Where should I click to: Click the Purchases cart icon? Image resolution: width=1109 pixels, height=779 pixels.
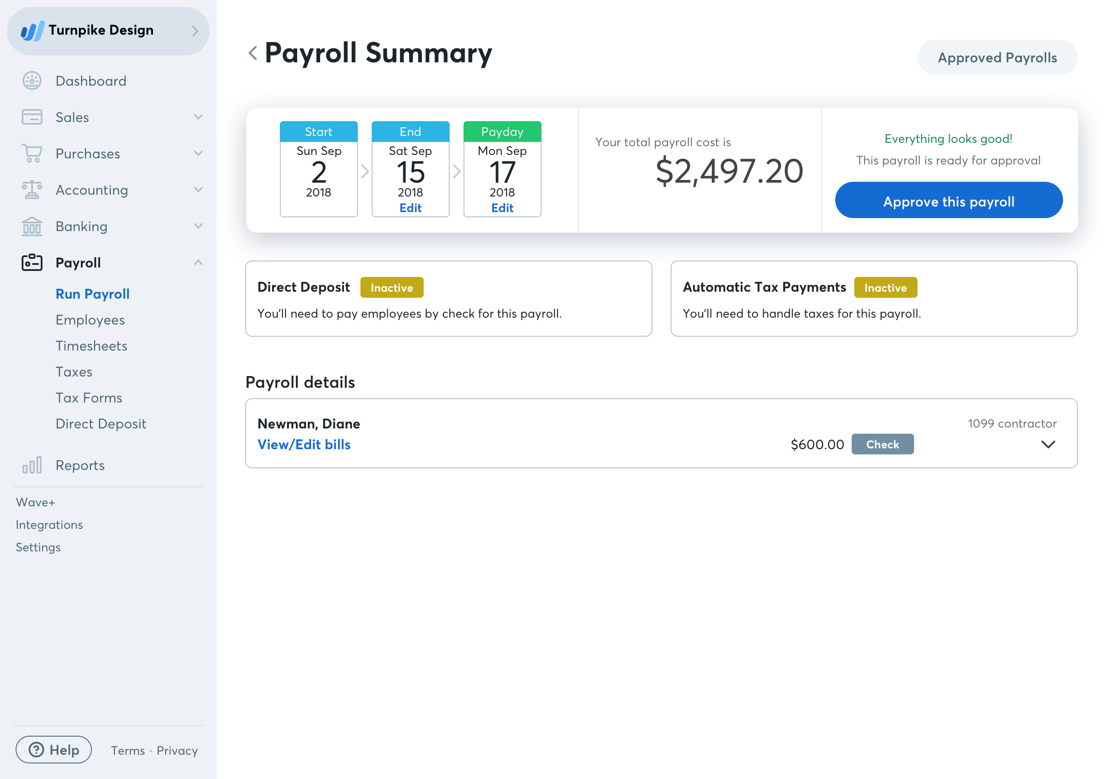pyautogui.click(x=32, y=154)
